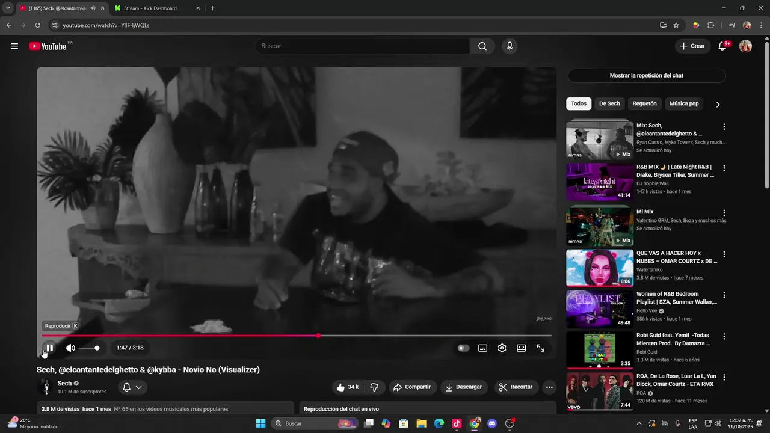Go to the YouTube home logo
This screenshot has height=433, width=770.
tap(48, 46)
